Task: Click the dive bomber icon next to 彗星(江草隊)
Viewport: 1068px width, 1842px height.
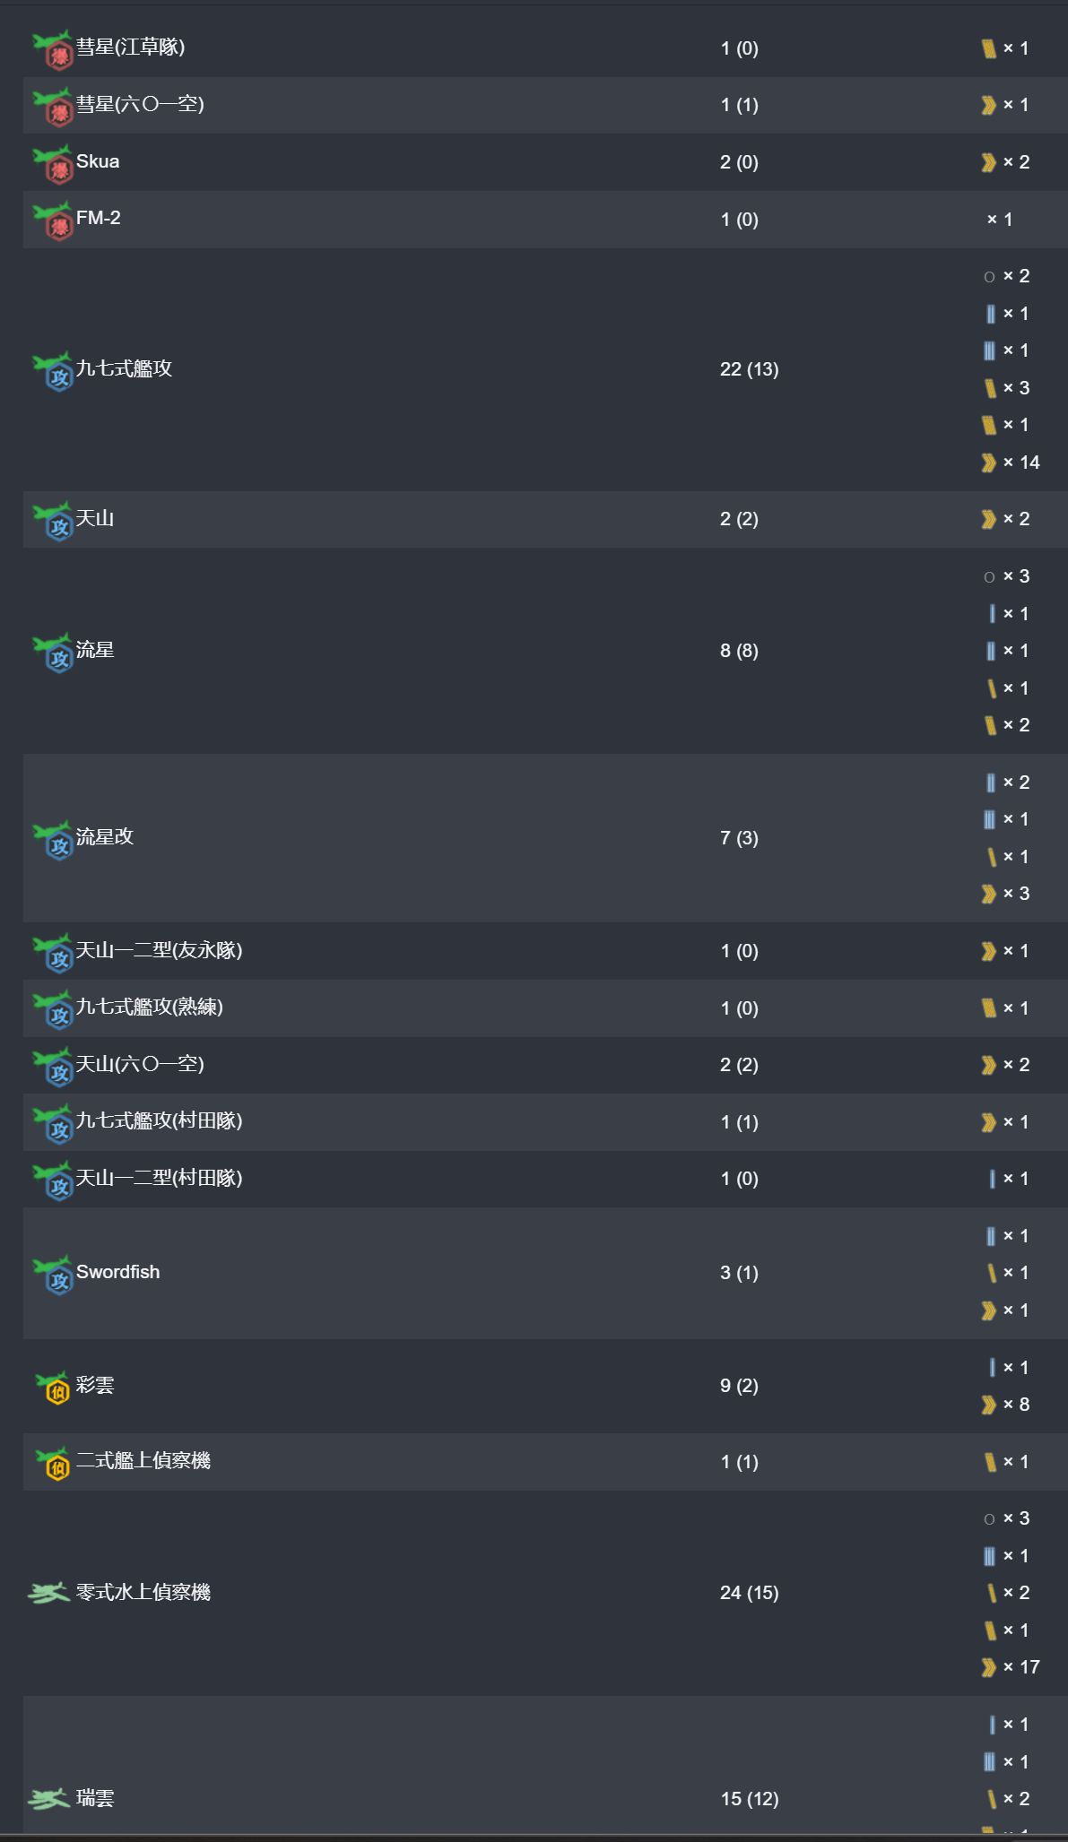Action: pos(52,49)
